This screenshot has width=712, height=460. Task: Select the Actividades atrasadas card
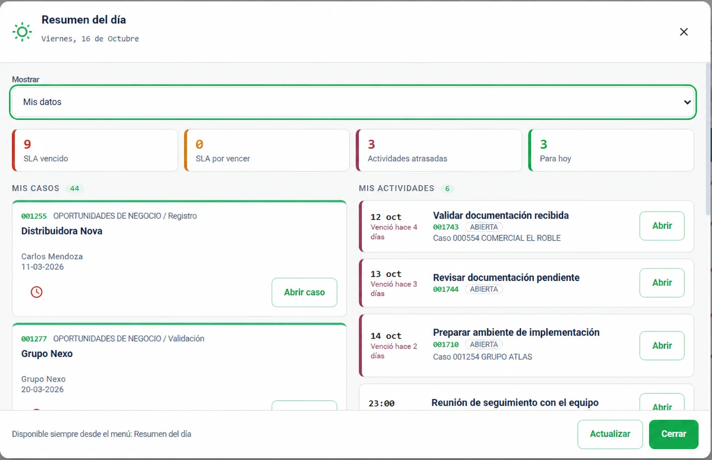coord(439,150)
